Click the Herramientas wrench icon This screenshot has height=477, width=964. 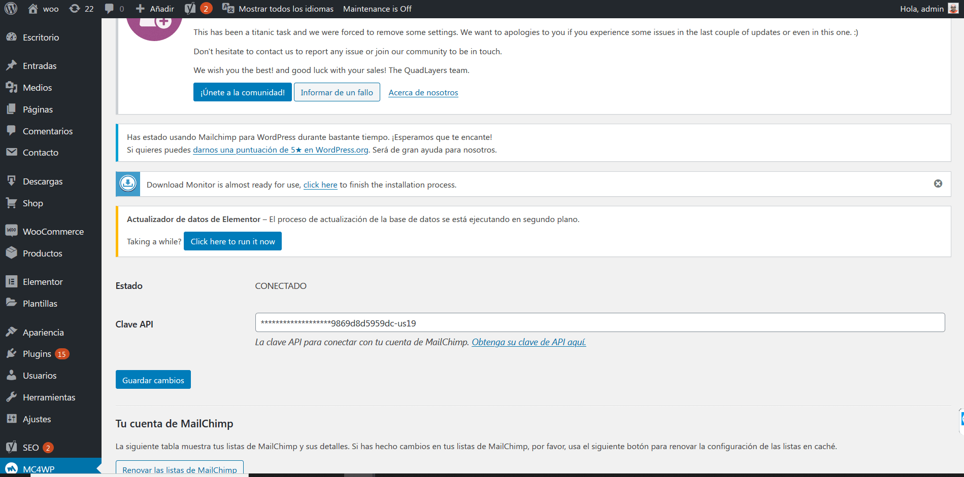click(x=11, y=397)
